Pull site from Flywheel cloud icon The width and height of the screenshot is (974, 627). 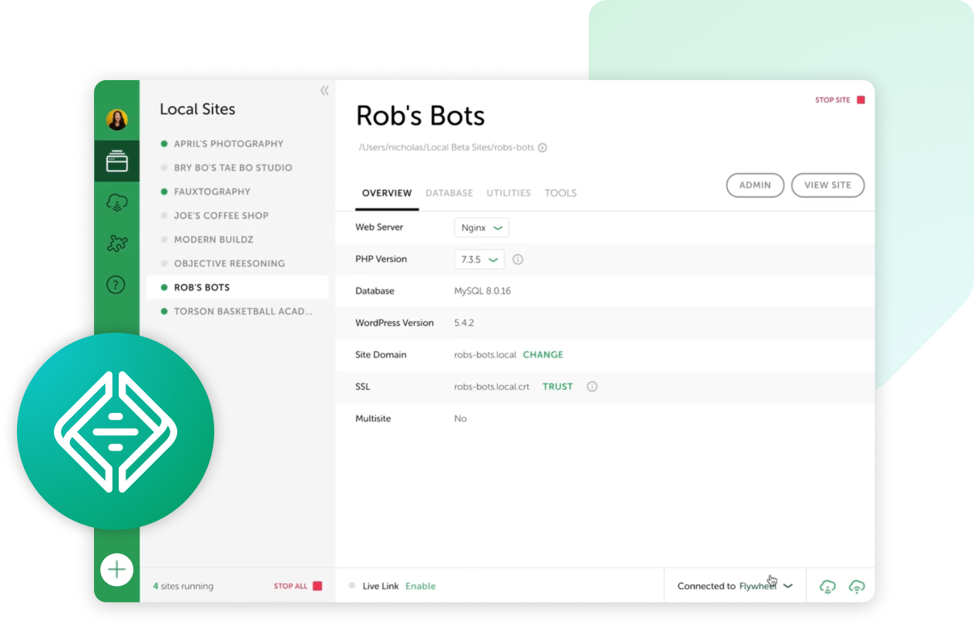[x=828, y=586]
